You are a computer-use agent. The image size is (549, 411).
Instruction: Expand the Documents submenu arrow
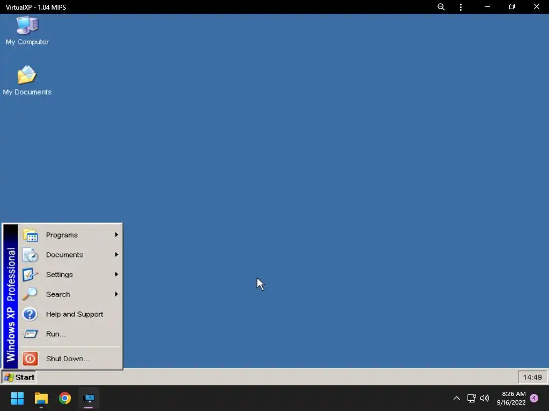(116, 254)
